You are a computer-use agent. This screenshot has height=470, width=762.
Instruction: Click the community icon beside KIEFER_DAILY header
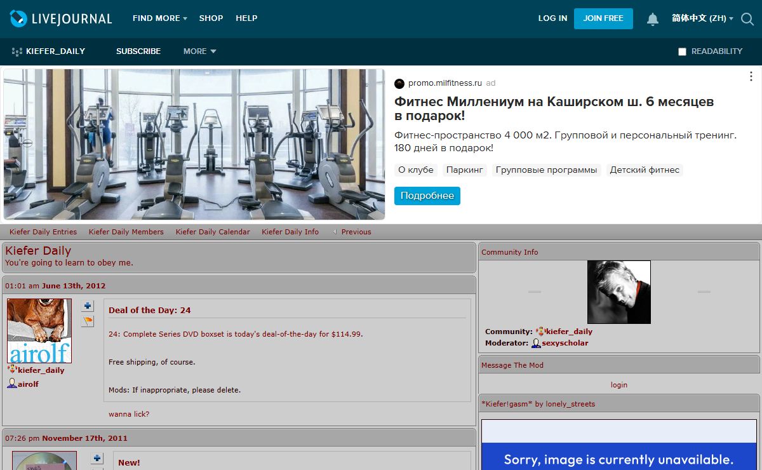coord(17,51)
